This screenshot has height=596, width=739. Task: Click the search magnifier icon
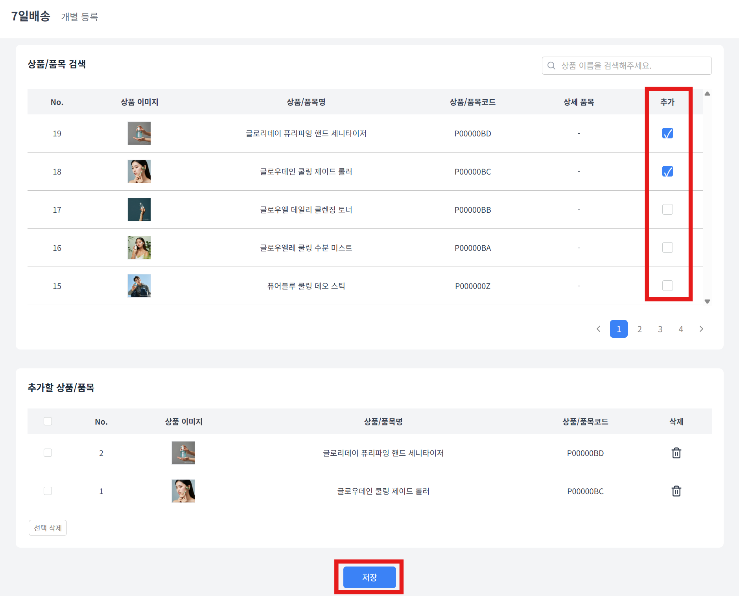[x=551, y=66]
